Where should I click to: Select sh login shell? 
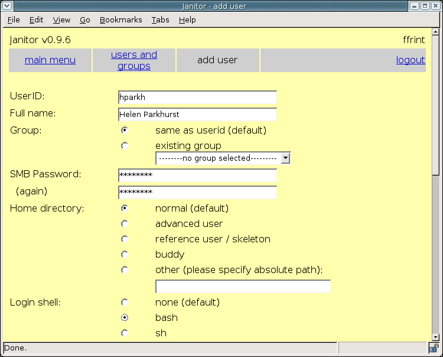(124, 333)
